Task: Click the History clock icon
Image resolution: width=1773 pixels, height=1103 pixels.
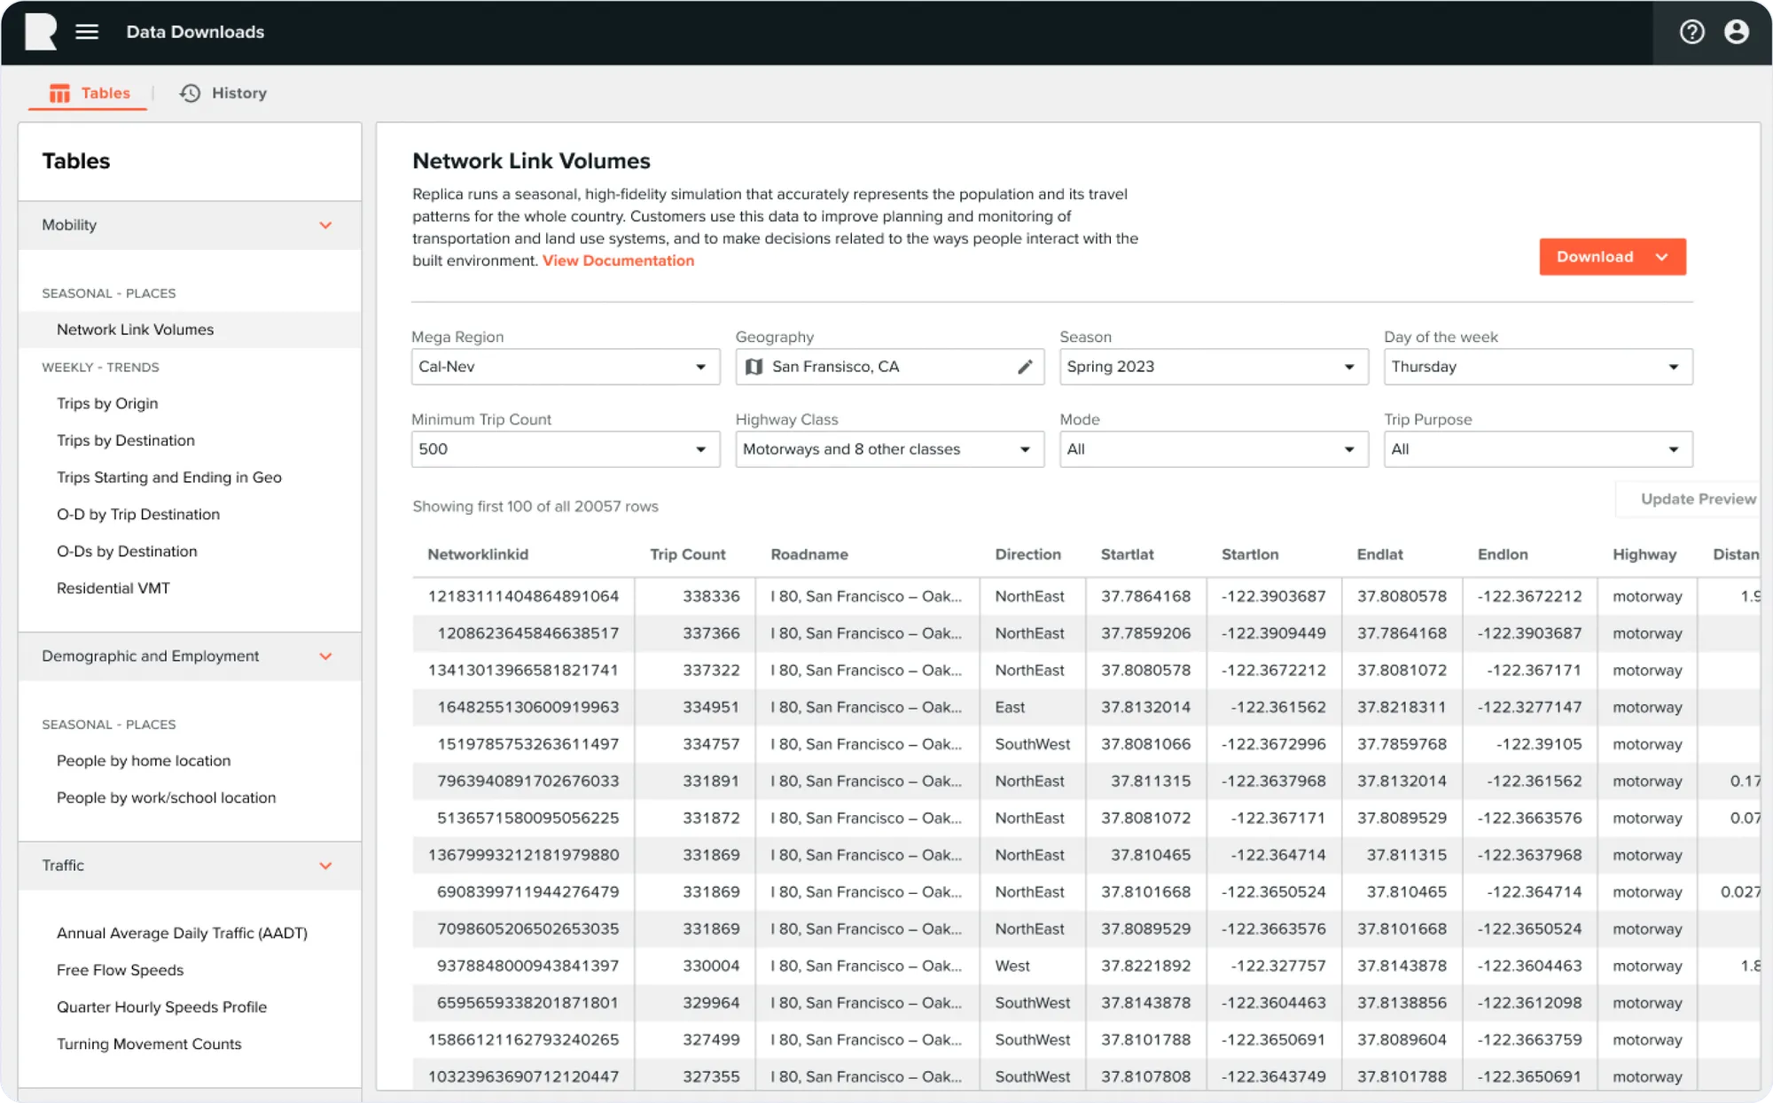Action: [x=190, y=93]
